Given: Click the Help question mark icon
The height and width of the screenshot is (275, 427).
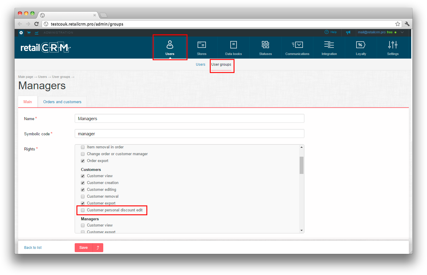Looking at the screenshot, I should point(327,32).
